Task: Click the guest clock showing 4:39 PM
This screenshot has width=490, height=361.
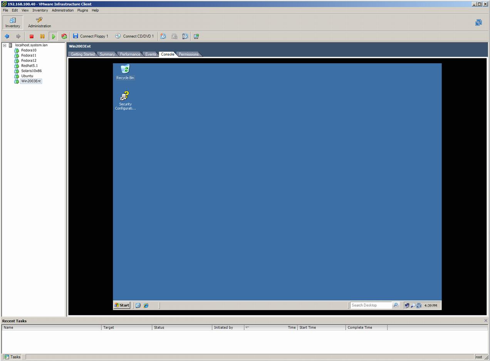Action: (x=431, y=305)
